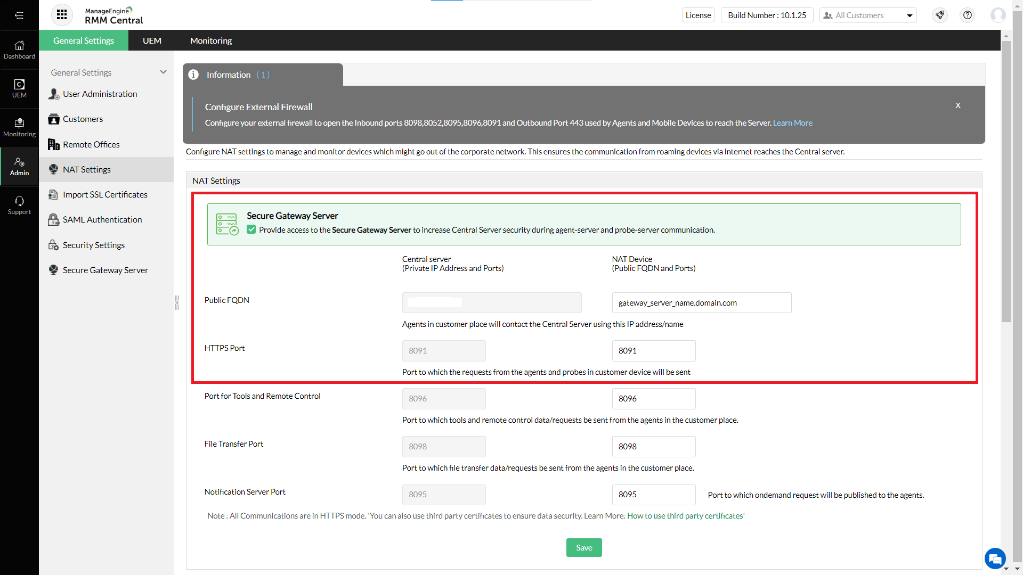This screenshot has width=1023, height=575.
Task: Open the chat widget in the corner
Action: click(x=996, y=558)
